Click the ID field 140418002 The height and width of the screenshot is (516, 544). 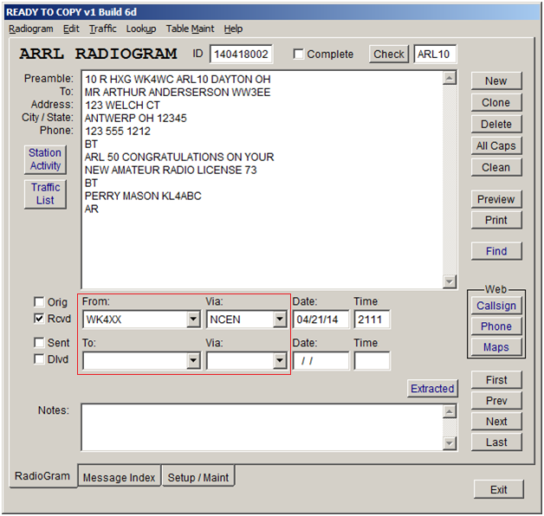[241, 54]
